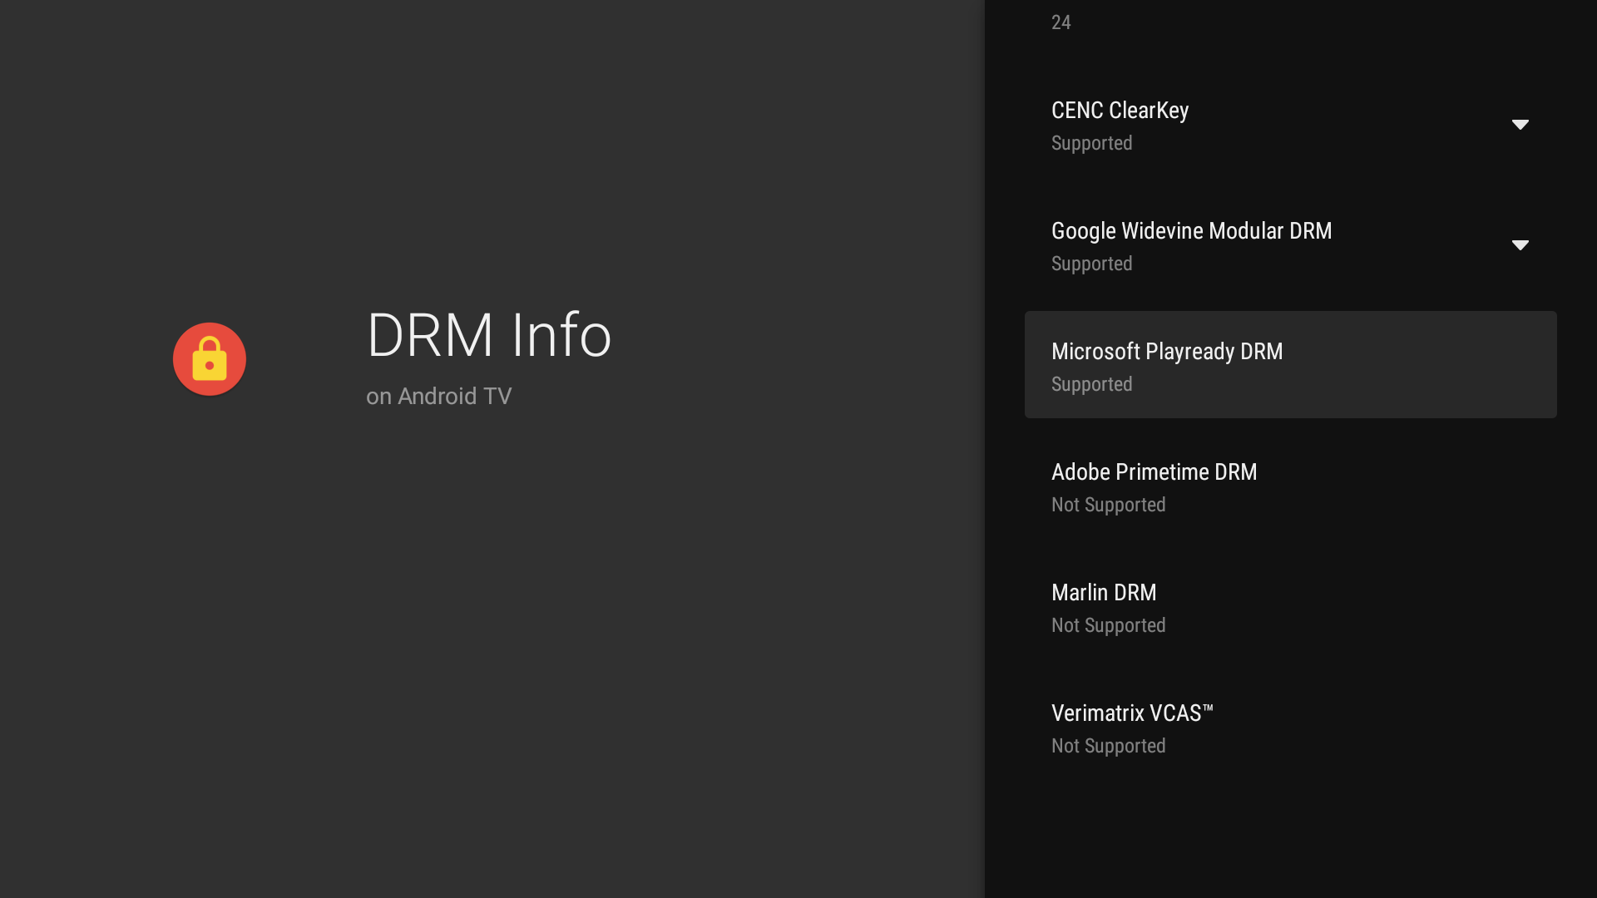1597x898 pixels.
Task: Click 'Not Supported' under Adobe Primetime DRM
Action: pyautogui.click(x=1108, y=505)
